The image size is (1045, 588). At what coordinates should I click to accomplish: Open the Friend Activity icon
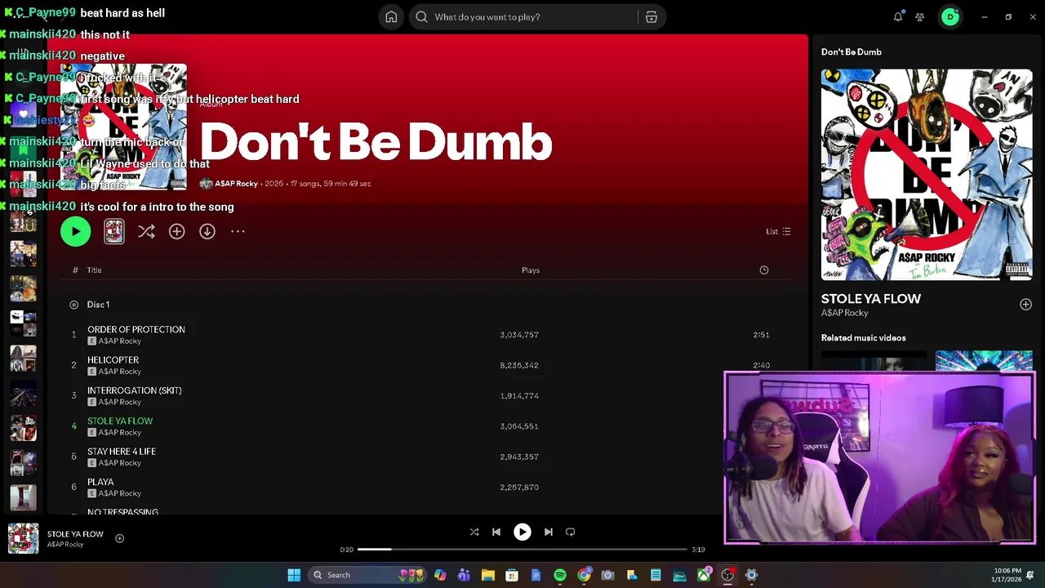click(919, 16)
